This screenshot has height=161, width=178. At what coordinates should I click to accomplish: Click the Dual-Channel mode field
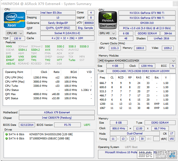(135, 134)
